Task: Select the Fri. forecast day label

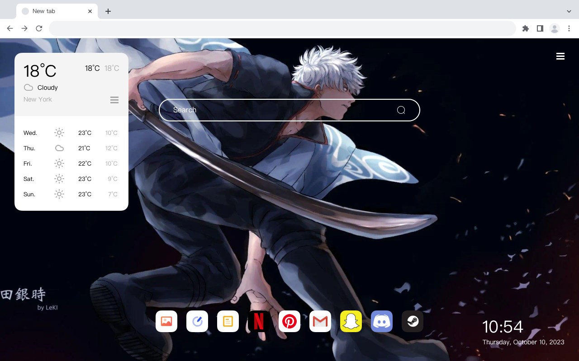Action: [28, 163]
